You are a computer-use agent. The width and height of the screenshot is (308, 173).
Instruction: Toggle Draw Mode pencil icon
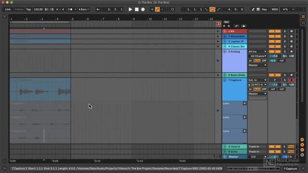pos(253,9)
